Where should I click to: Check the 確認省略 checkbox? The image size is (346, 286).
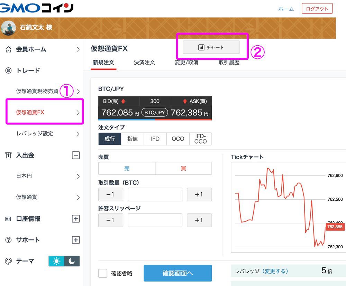[103, 273]
